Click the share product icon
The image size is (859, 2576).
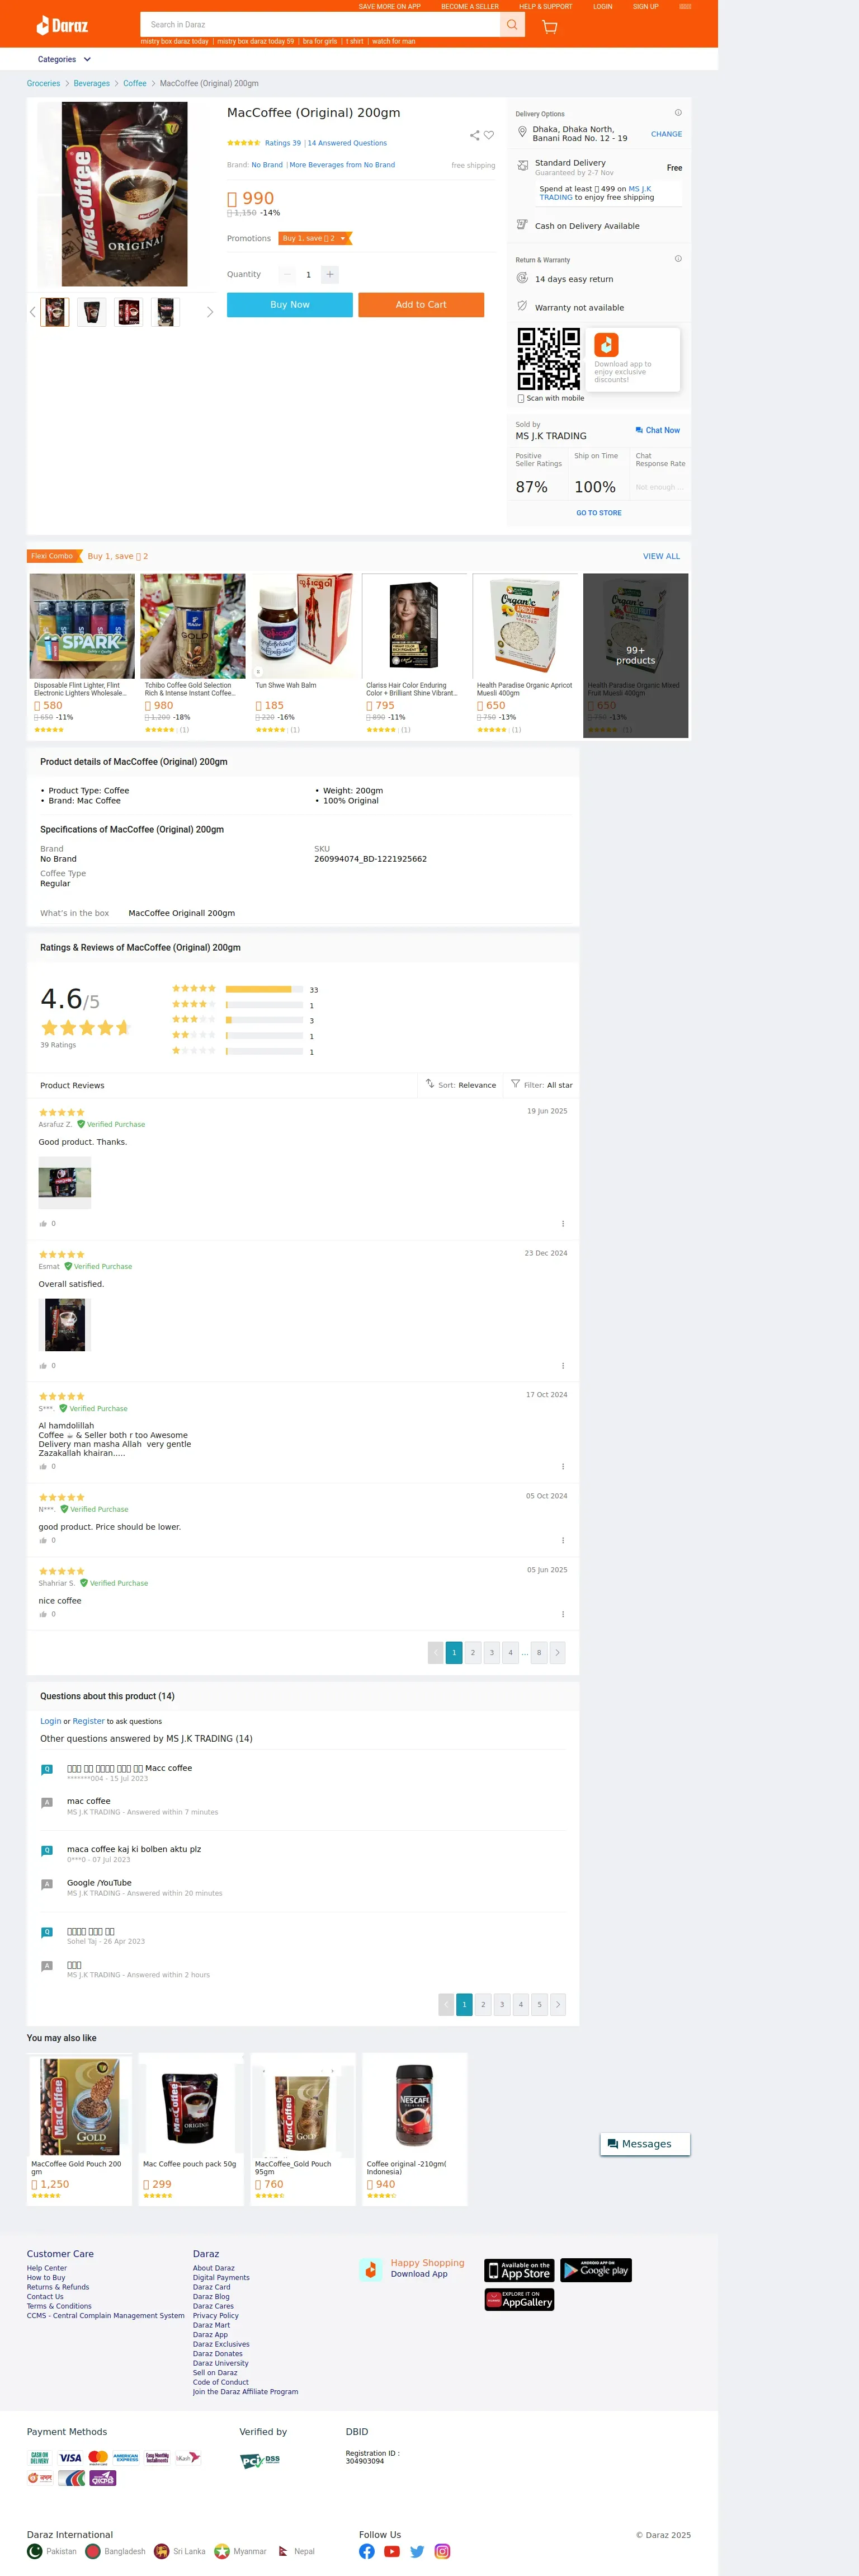pyautogui.click(x=474, y=135)
